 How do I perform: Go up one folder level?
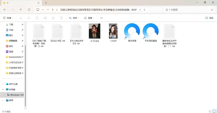coord(21,9)
